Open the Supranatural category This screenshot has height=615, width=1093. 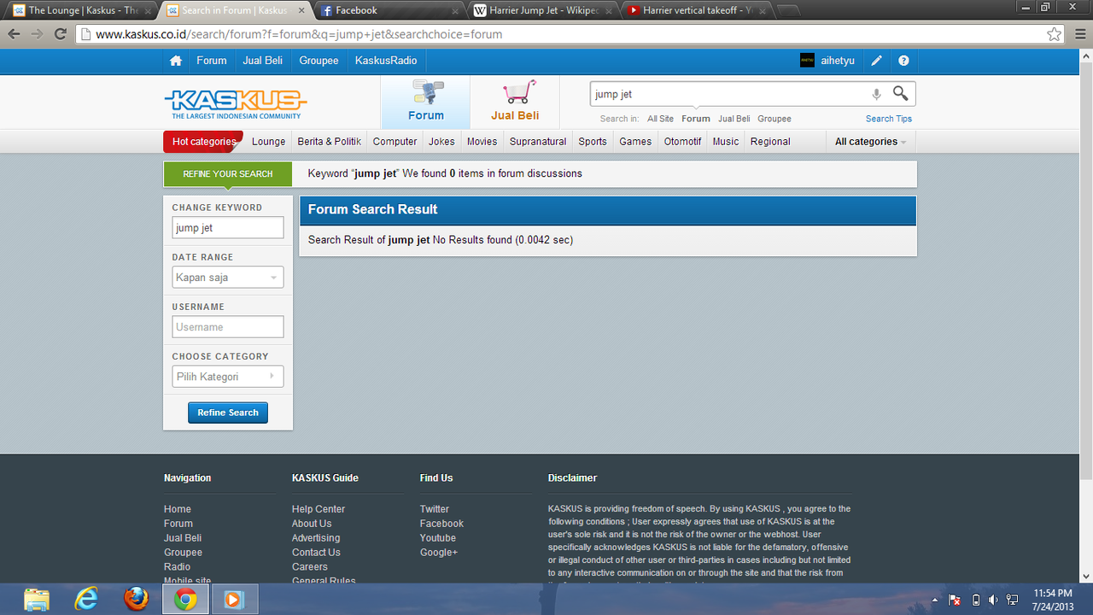pyautogui.click(x=538, y=142)
